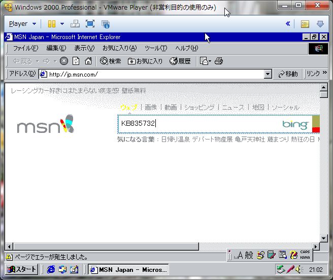Click the VMware blue download arrow icon
This screenshot has width=333, height=280.
pos(320,24)
